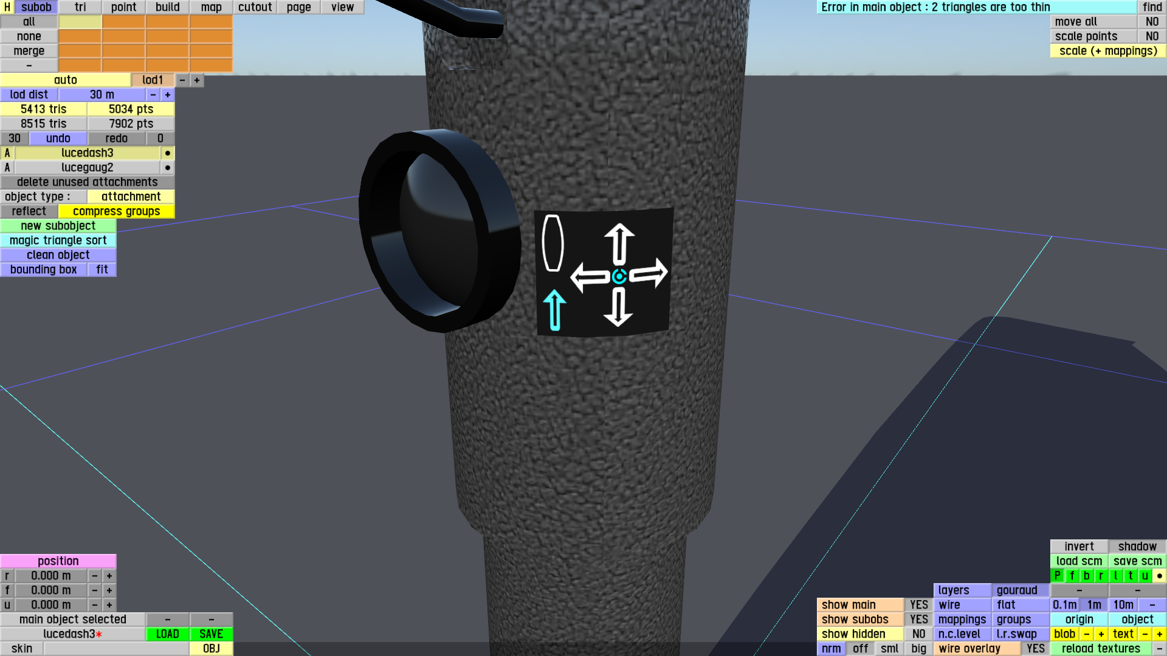Image resolution: width=1167 pixels, height=656 pixels.
Task: Click the P view preset button
Action: point(1057,576)
